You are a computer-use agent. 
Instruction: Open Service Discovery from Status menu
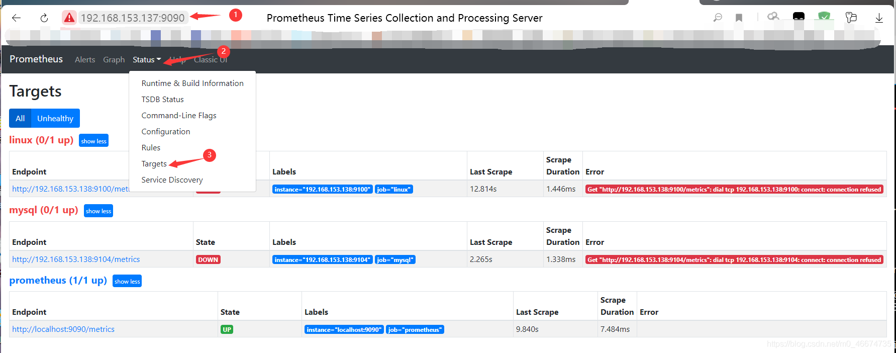172,180
